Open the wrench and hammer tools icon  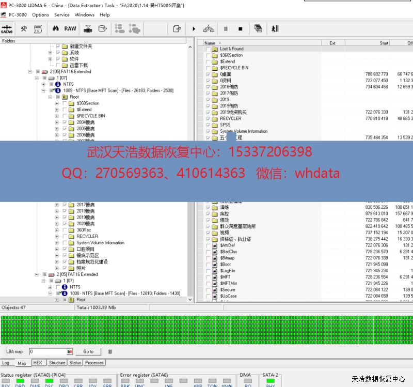pyautogui.click(x=24, y=29)
